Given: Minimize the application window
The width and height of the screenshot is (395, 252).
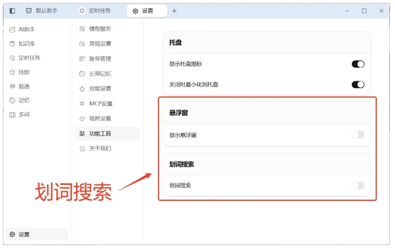Looking at the screenshot, I should (x=347, y=11).
